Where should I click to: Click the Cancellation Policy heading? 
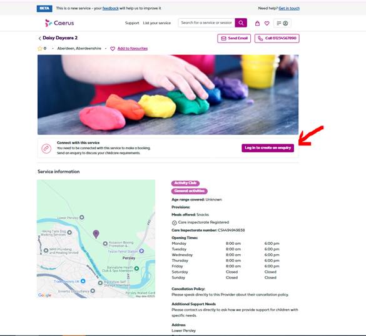click(x=188, y=289)
